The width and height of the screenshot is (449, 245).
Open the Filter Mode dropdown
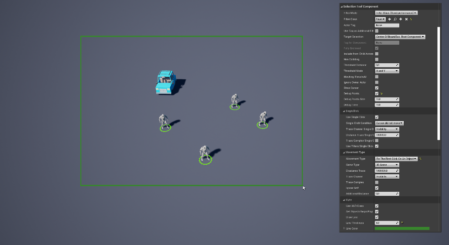(396, 13)
